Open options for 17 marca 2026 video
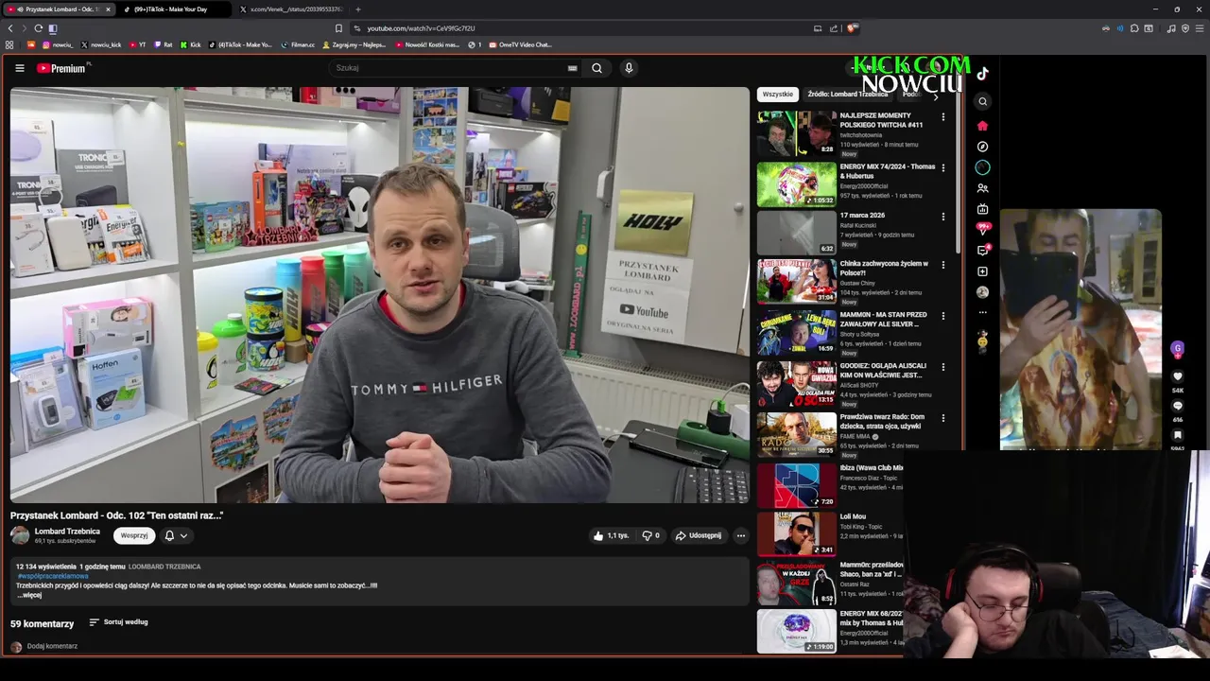The height and width of the screenshot is (681, 1210). click(942, 217)
